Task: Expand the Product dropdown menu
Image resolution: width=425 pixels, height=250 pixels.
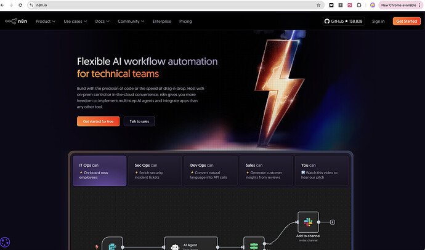Action: coord(46,21)
